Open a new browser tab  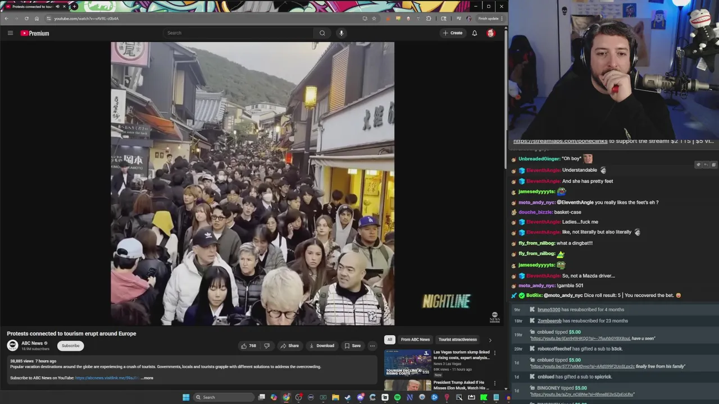pyautogui.click(x=74, y=6)
